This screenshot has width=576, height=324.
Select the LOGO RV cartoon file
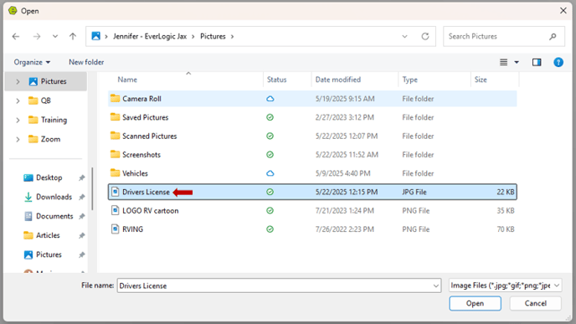[312, 211]
